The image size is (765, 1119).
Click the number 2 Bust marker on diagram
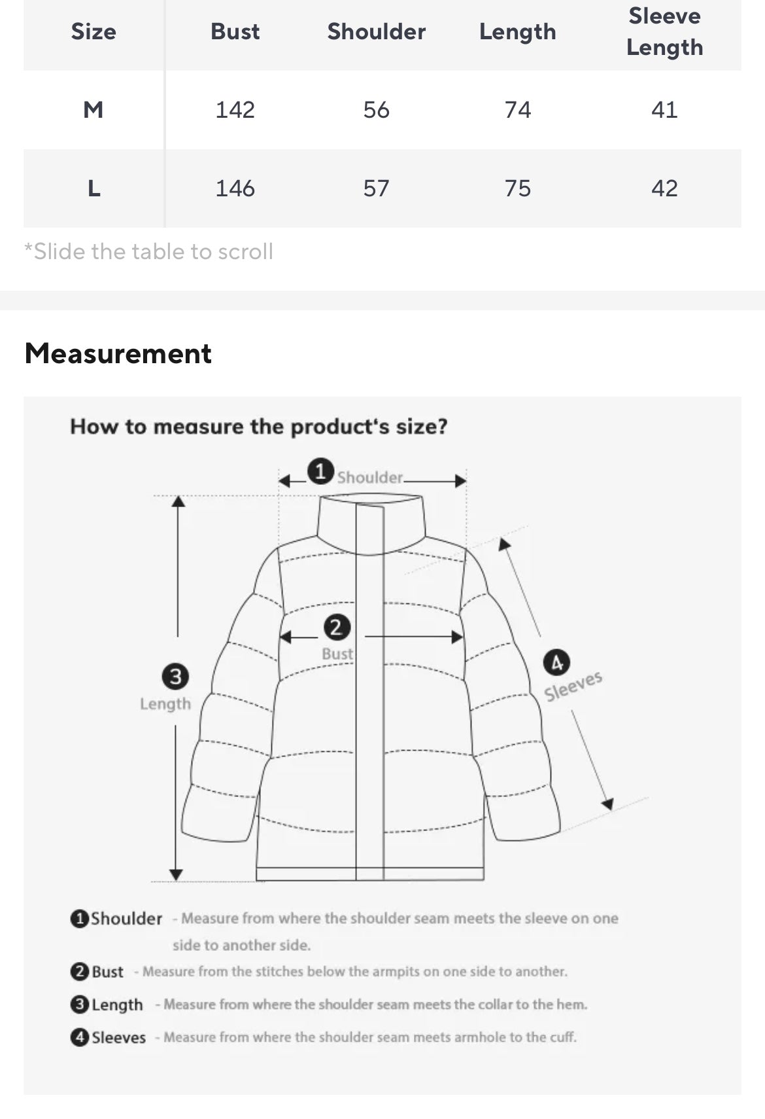(336, 628)
